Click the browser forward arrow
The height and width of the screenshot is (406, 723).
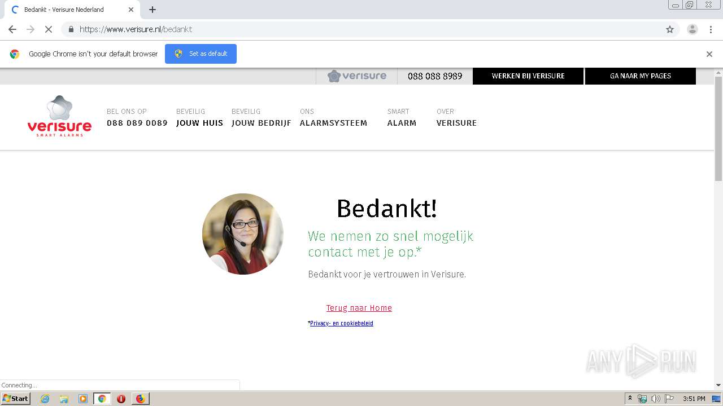click(31, 29)
